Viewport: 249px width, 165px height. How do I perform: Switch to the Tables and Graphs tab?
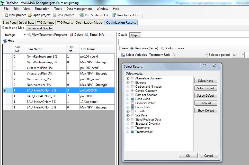[x=40, y=28]
